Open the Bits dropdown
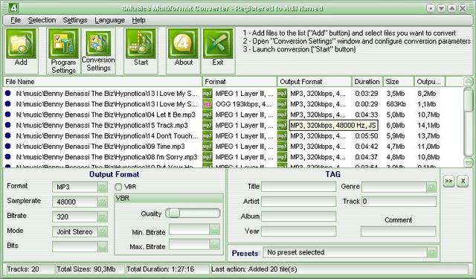476x279 pixels. tap(103, 246)
